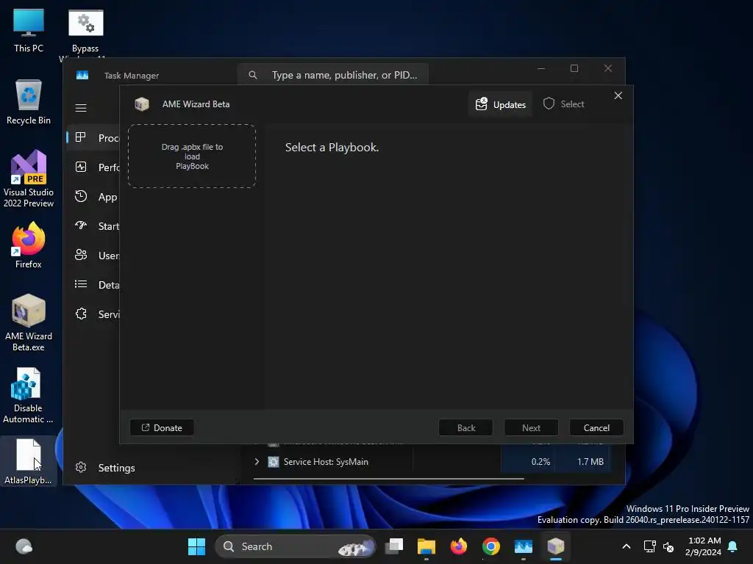Open Processes page in Task Manager

[x=93, y=137]
